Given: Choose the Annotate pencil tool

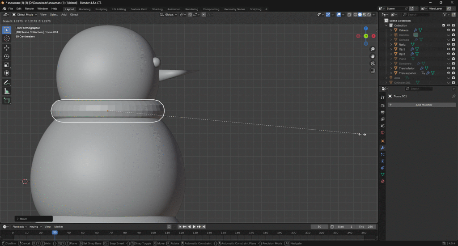Looking at the screenshot, I should tap(7, 83).
